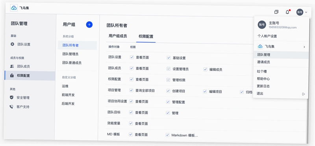Toggle 管理权限 checkbox

[x=169, y=80]
